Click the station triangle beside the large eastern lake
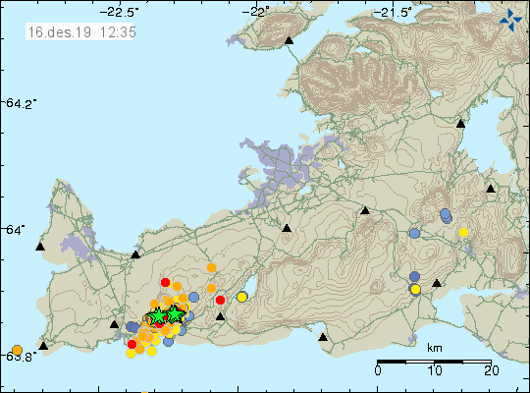 [x=460, y=124]
